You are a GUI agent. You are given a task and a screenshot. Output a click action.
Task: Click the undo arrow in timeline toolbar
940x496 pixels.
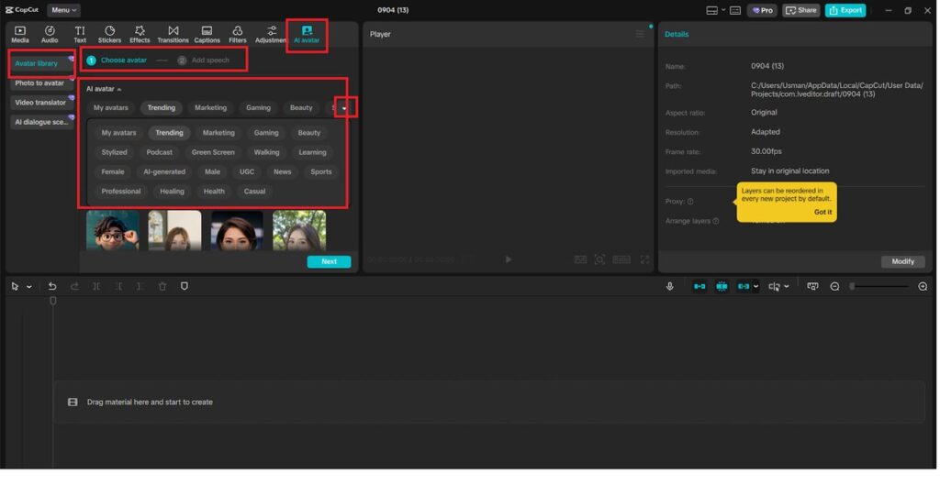click(52, 286)
